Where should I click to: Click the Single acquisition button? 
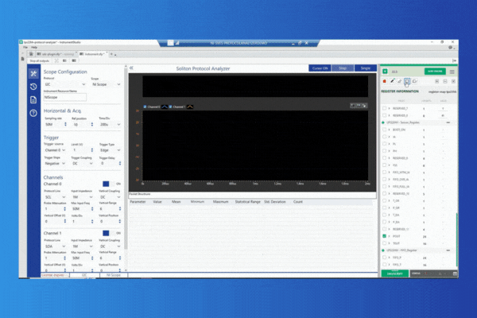tap(365, 69)
